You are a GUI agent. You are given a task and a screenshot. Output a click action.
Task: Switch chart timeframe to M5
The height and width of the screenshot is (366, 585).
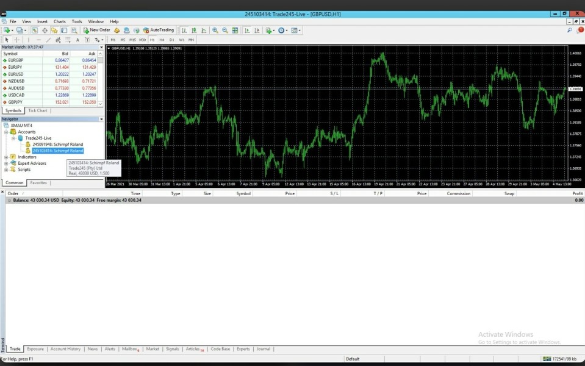123,40
